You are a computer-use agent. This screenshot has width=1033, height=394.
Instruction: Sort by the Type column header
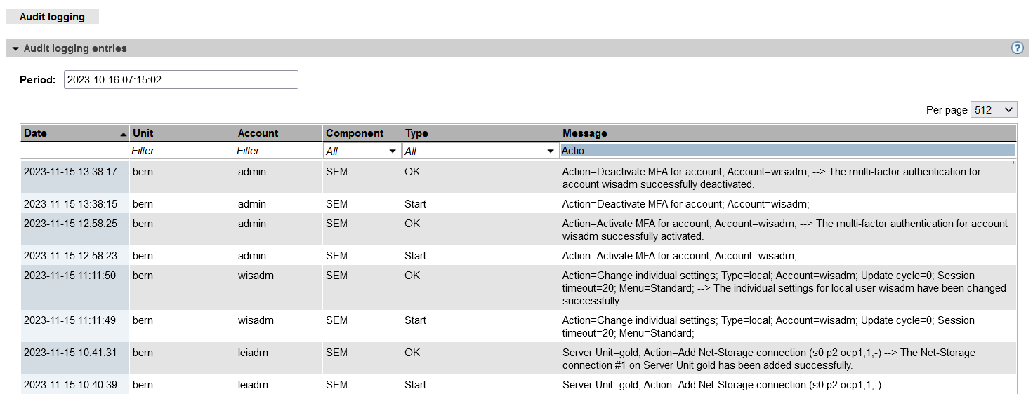(416, 133)
